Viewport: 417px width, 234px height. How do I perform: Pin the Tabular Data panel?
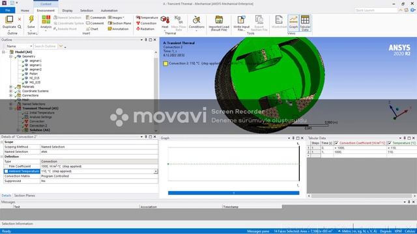(405, 138)
